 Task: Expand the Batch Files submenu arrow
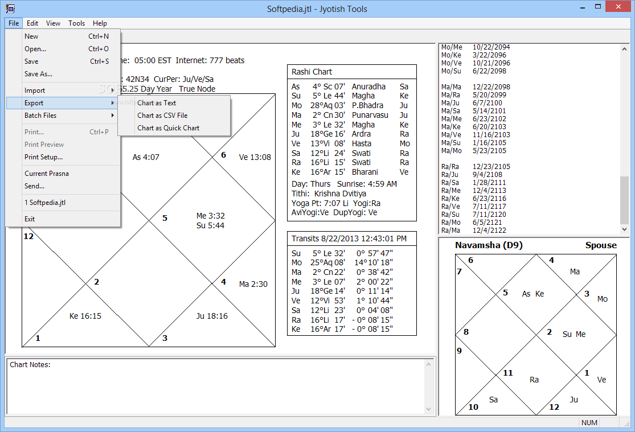pos(113,116)
